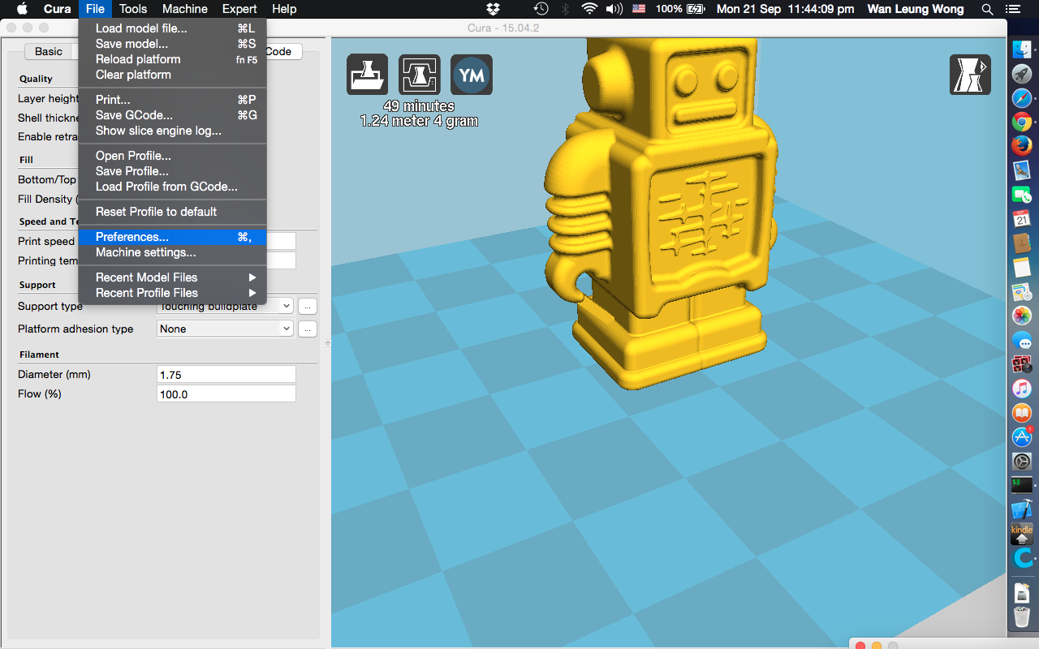
Task: Switch to the Basic tab
Action: (49, 51)
